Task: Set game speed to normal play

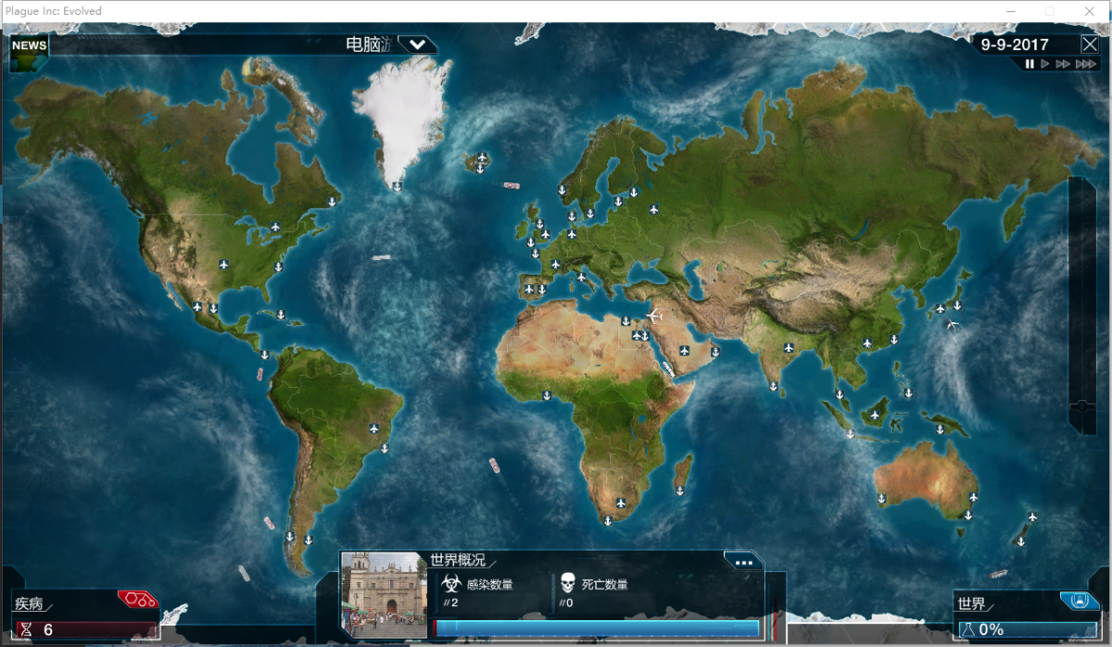Action: point(1045,64)
